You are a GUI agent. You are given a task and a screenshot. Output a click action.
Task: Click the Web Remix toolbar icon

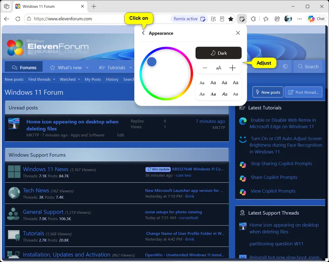tap(242, 19)
